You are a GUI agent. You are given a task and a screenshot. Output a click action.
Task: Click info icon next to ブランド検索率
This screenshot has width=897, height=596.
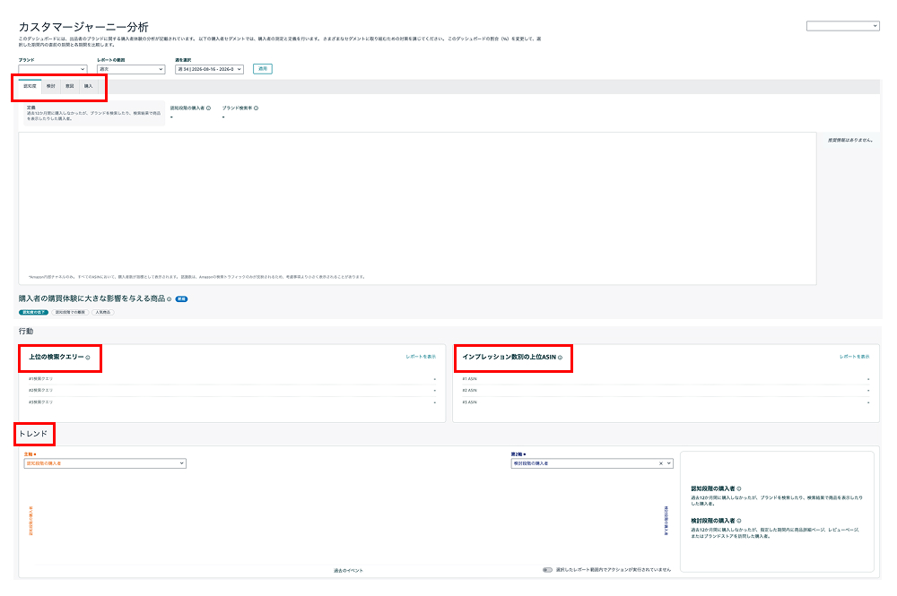[x=257, y=108]
